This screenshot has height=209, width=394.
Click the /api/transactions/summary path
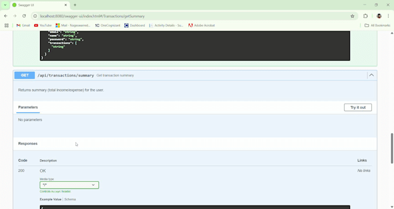(x=65, y=75)
